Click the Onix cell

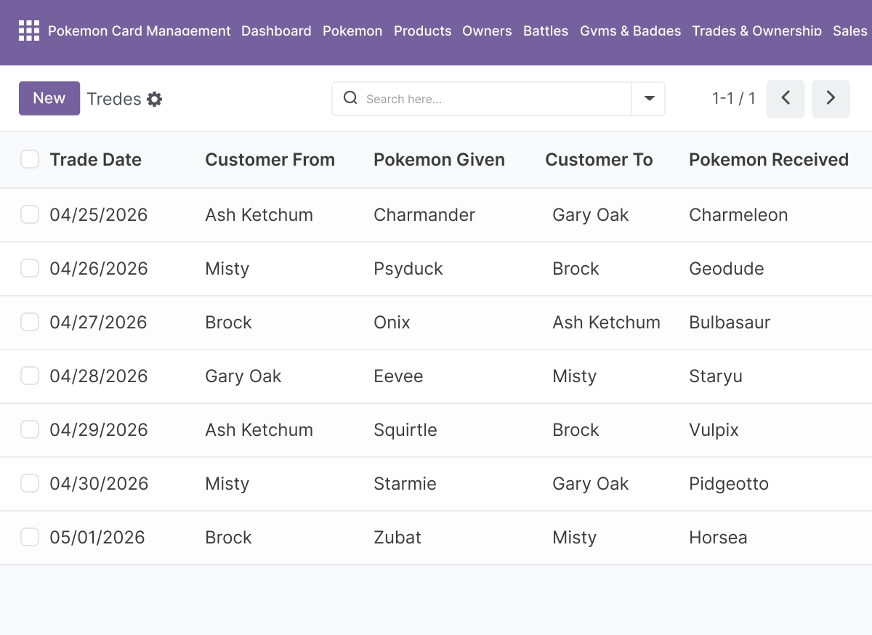coord(392,323)
